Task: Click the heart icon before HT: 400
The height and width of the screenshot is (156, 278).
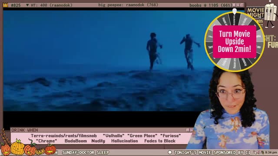Action: coord(27,5)
